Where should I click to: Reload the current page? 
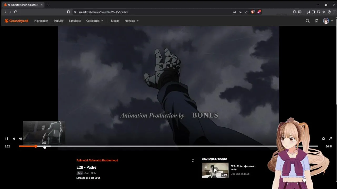tap(16, 12)
